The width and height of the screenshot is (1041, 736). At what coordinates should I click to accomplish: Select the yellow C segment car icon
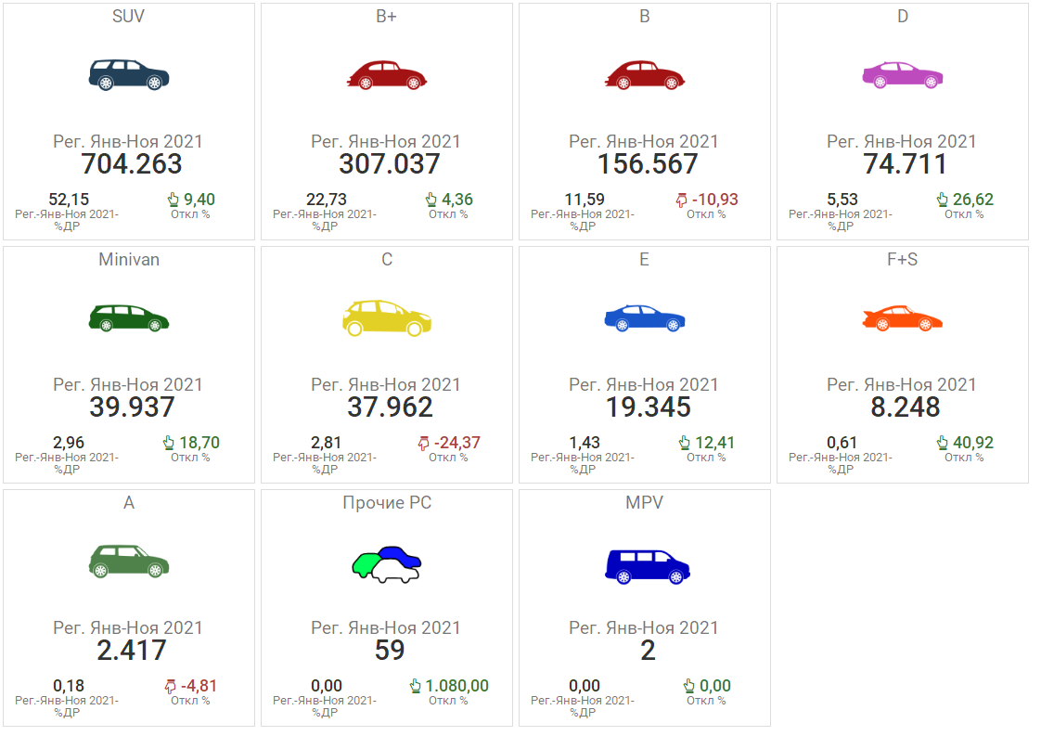(387, 317)
